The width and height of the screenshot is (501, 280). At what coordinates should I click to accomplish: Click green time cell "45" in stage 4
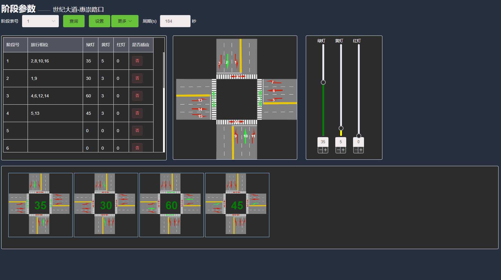coord(90,113)
